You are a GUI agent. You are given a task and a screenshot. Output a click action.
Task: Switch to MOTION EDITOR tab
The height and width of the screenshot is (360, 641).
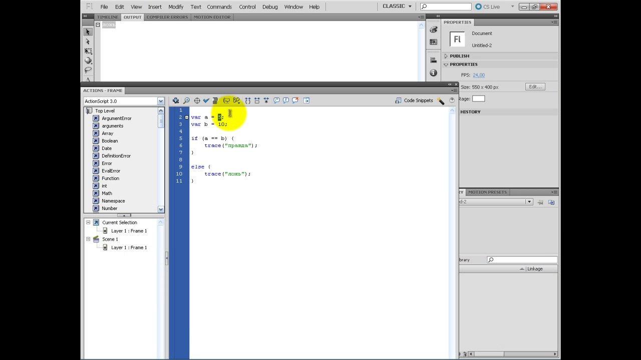(x=212, y=17)
